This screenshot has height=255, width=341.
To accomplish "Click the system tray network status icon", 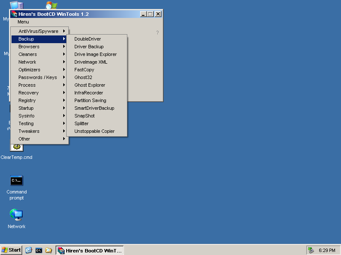I will coord(311,250).
